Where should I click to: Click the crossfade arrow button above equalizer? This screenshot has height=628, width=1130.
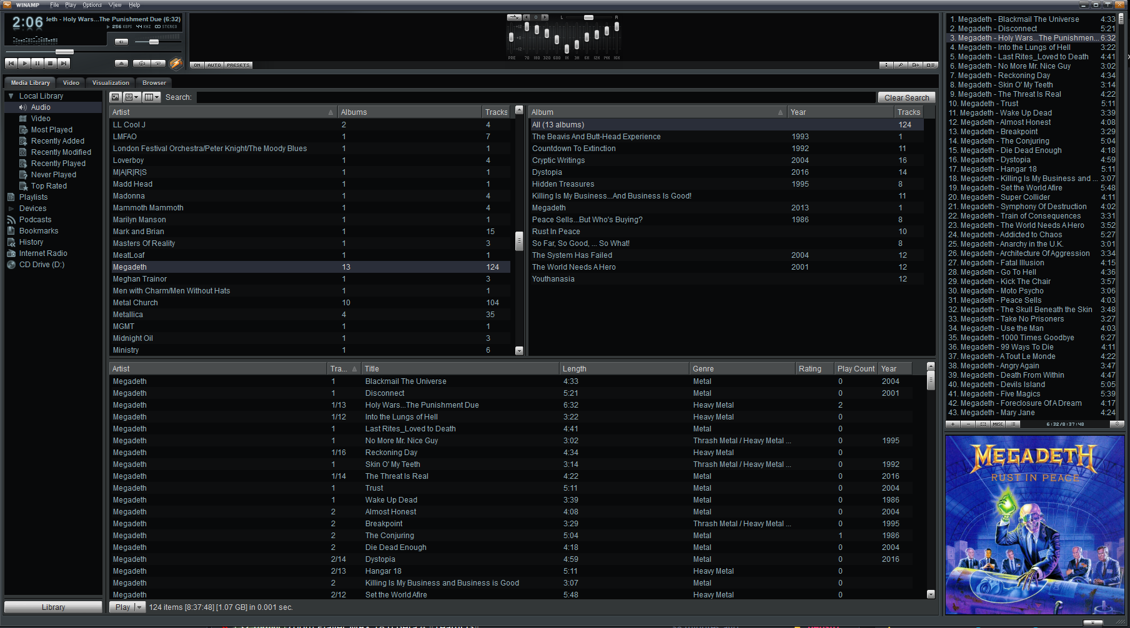(x=514, y=17)
